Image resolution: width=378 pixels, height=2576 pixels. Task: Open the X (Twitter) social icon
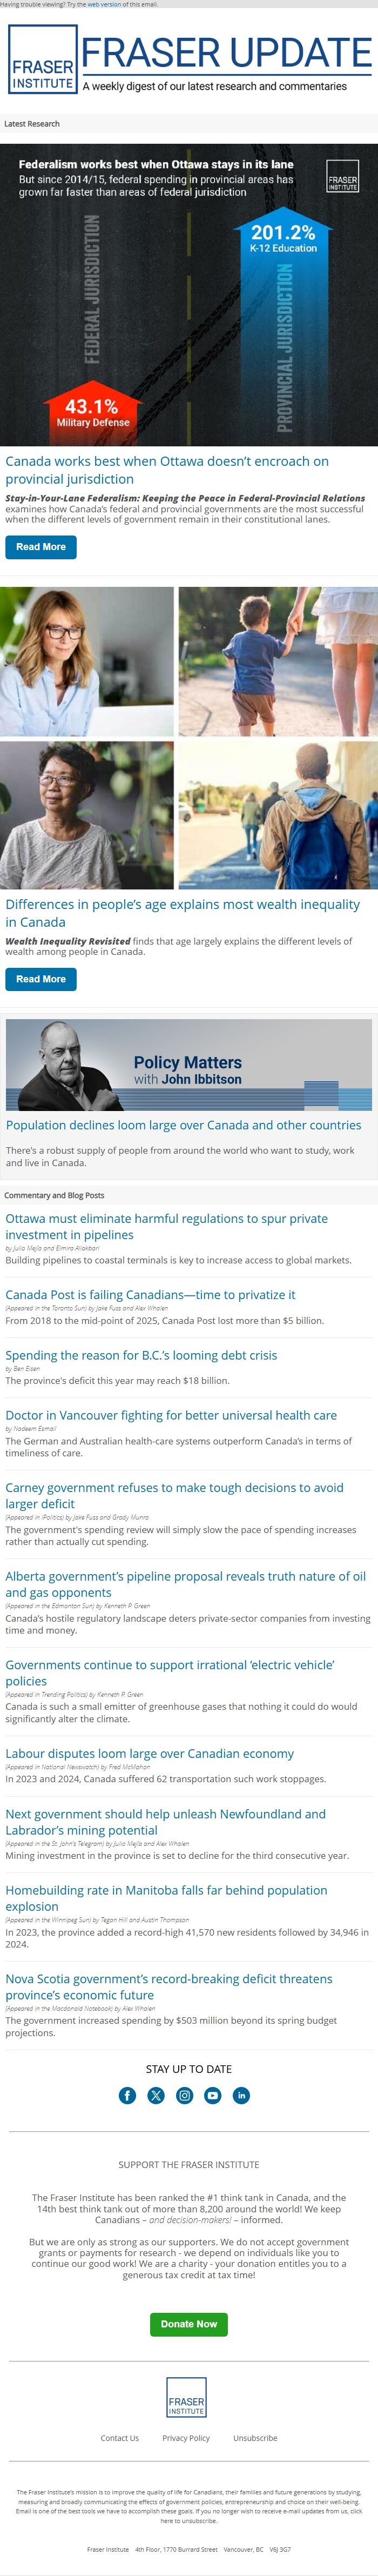point(156,2095)
